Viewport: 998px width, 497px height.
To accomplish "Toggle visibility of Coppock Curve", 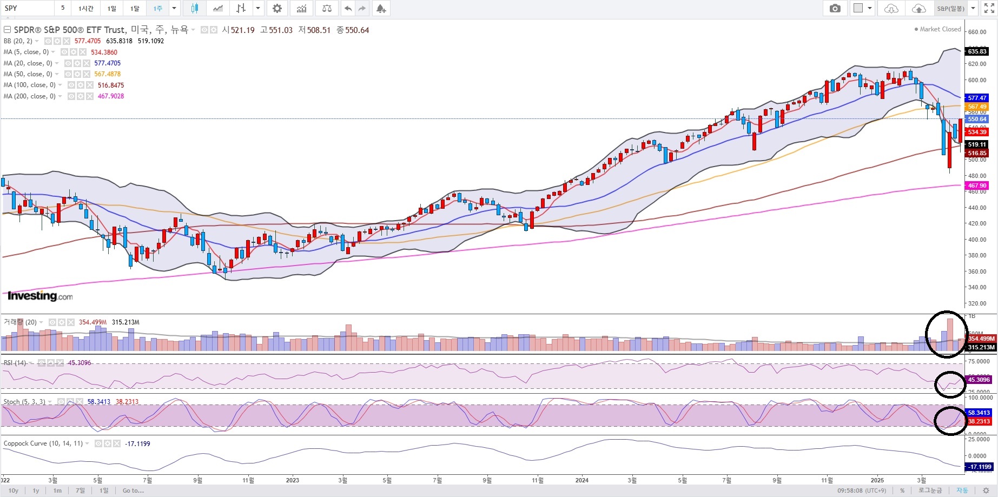I will tap(98, 443).
